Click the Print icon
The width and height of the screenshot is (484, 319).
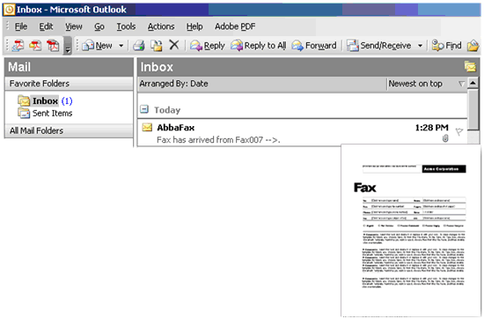coord(138,46)
